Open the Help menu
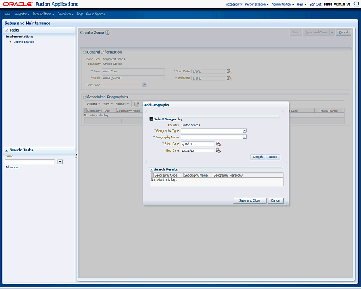 [x=301, y=5]
